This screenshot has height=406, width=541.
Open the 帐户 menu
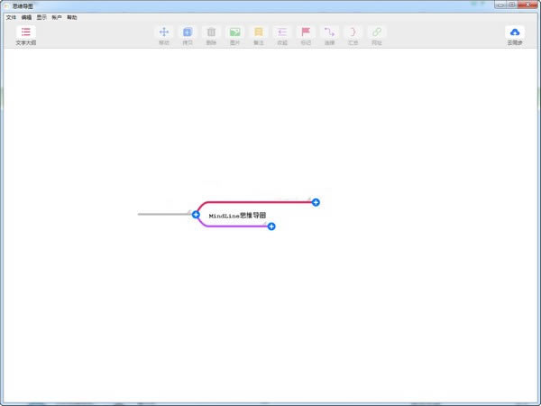tap(57, 17)
